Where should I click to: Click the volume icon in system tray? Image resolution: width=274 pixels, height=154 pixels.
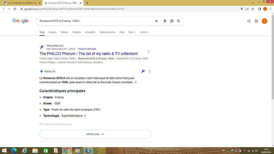pyautogui.click(x=256, y=151)
